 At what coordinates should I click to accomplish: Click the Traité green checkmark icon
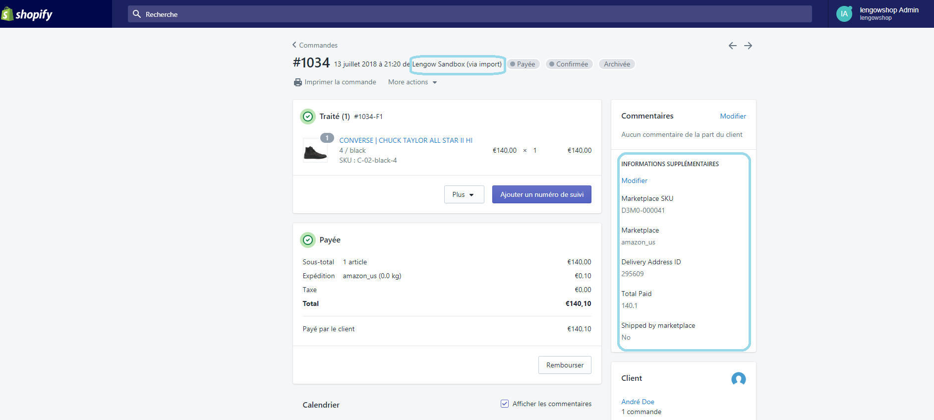click(308, 117)
